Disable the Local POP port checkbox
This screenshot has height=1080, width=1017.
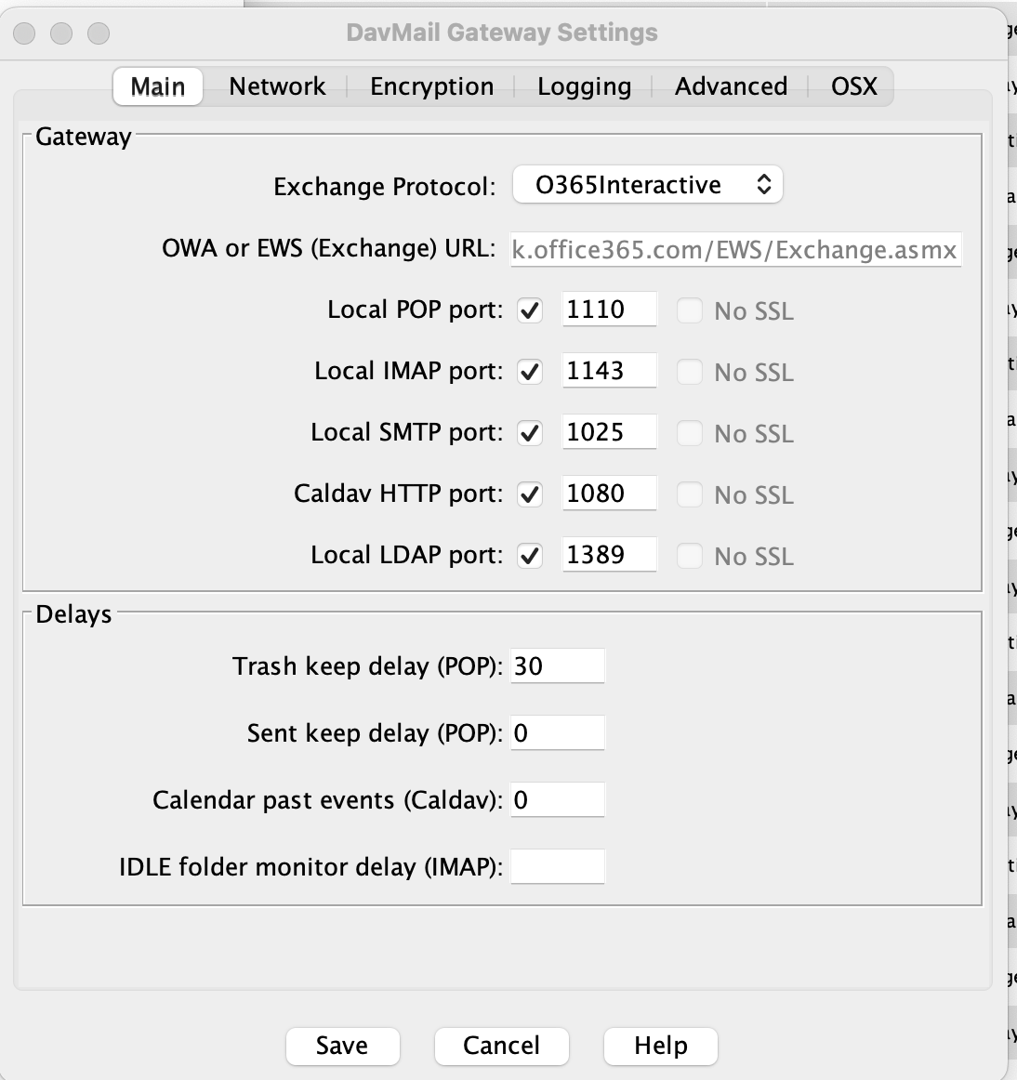(x=529, y=310)
